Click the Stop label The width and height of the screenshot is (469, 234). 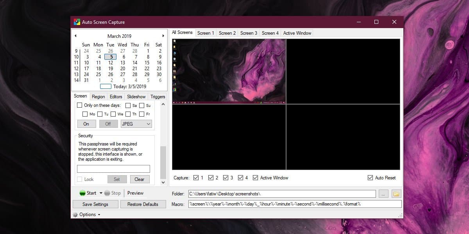[116, 193]
